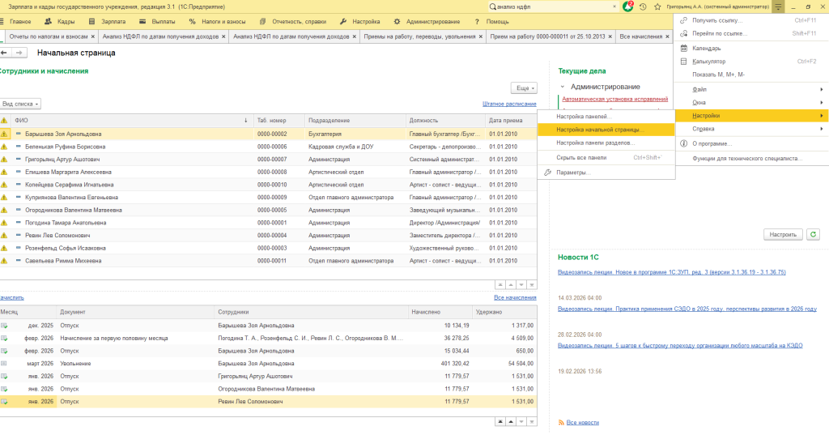829x435 pixels.
Task: Choose Параметры in the settings submenu
Action: (x=573, y=173)
